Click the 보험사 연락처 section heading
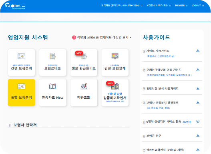This screenshot has height=154, width=211. 25,125
